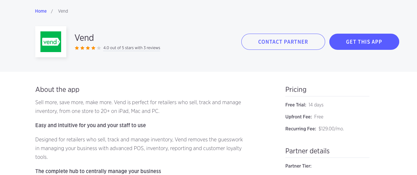417x175 pixels.
Task: Click the Free Trial 14 days row
Action: pos(304,105)
